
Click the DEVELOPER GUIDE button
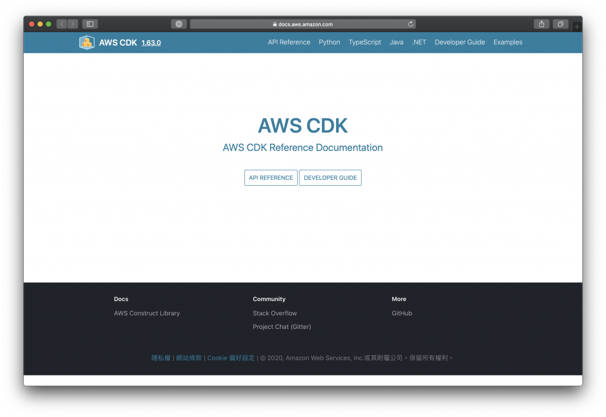tap(330, 177)
